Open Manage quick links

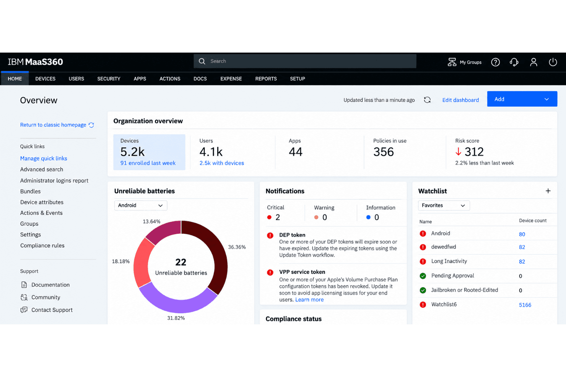(44, 159)
